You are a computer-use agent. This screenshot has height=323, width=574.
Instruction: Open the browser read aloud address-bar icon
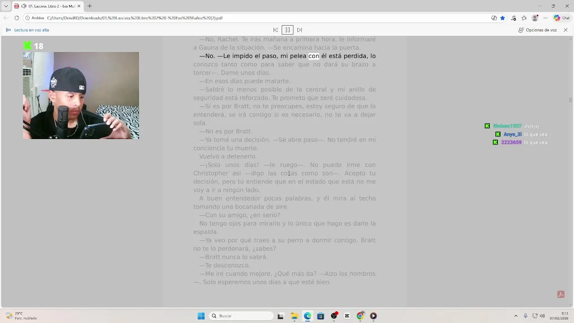494,18
